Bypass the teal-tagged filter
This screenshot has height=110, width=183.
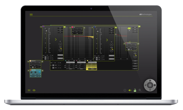[x=71, y=69]
